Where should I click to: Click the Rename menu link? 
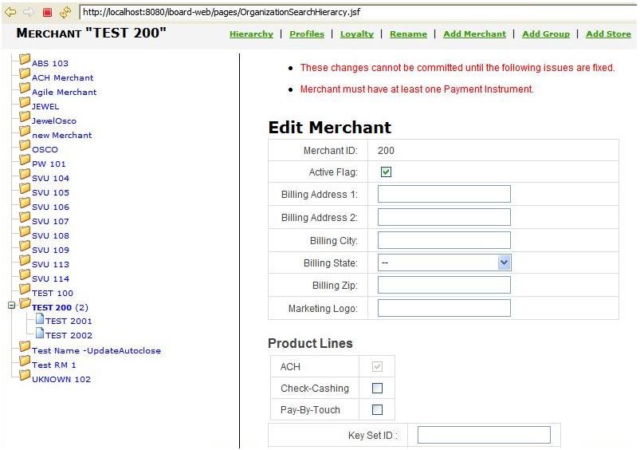coord(408,34)
